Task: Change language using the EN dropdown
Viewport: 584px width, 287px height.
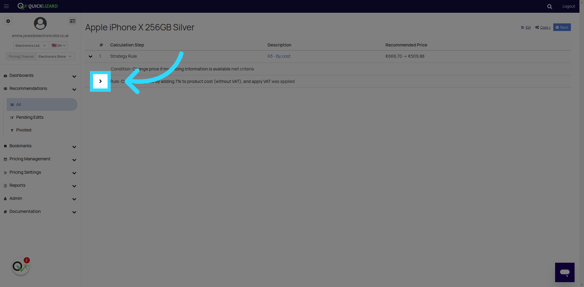Action: [58, 46]
